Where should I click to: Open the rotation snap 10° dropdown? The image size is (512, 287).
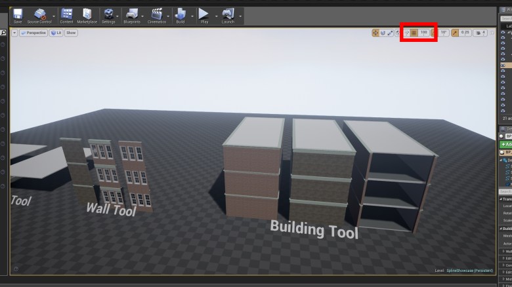pyautogui.click(x=444, y=32)
